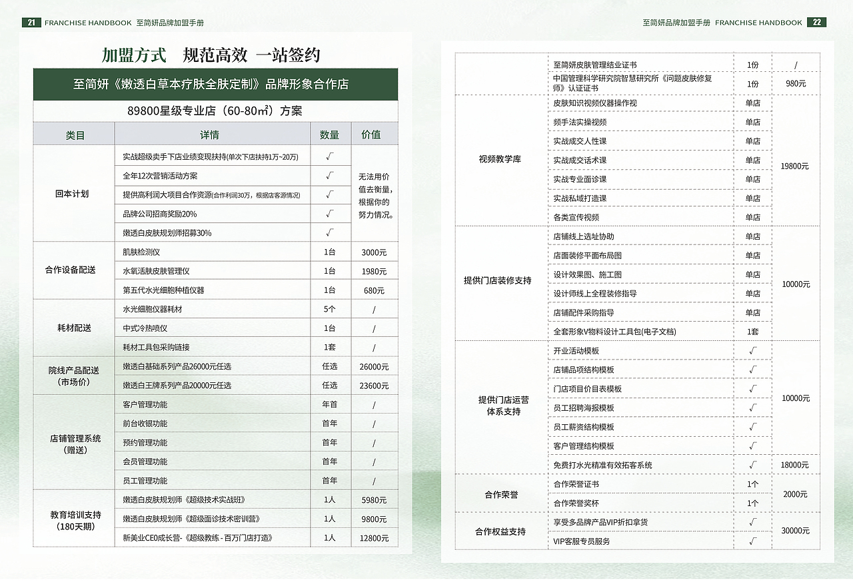Click the page number 22 badge
Image resolution: width=853 pixels, height=582 pixels.
coord(817,23)
